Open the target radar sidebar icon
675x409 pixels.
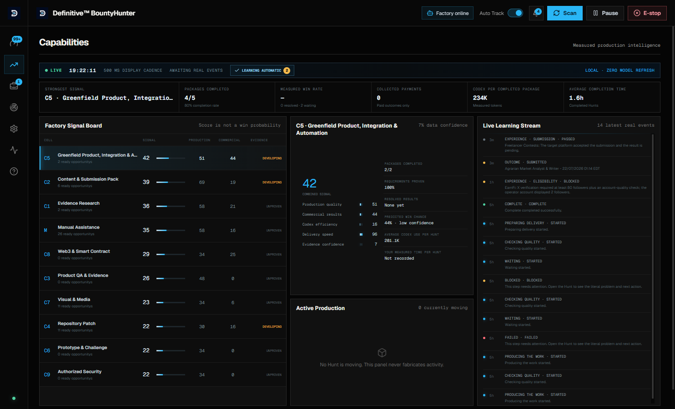tap(14, 107)
